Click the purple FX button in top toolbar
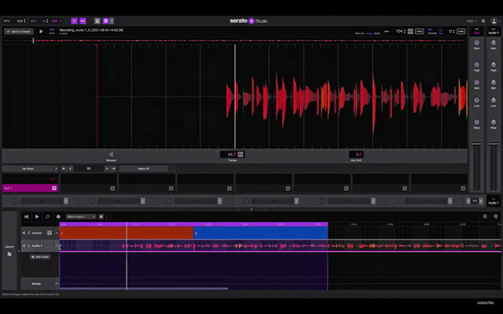The image size is (503, 314). coord(74,21)
